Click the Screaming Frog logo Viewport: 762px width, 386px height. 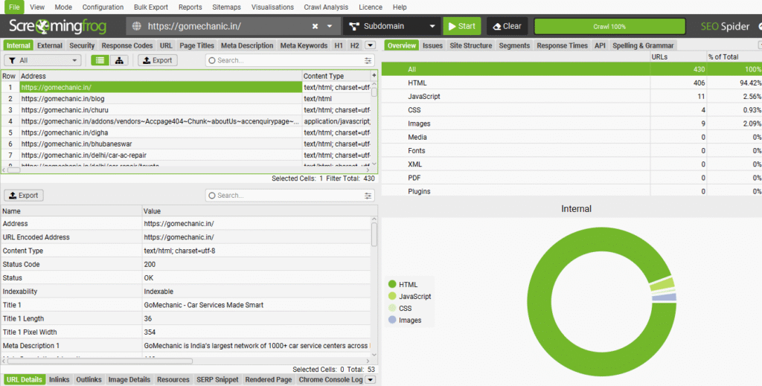pos(57,26)
